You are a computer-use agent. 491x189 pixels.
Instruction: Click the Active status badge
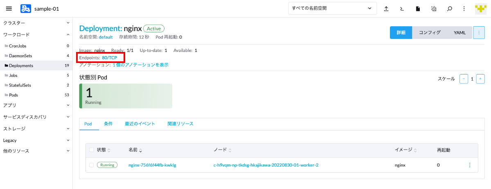[154, 29]
